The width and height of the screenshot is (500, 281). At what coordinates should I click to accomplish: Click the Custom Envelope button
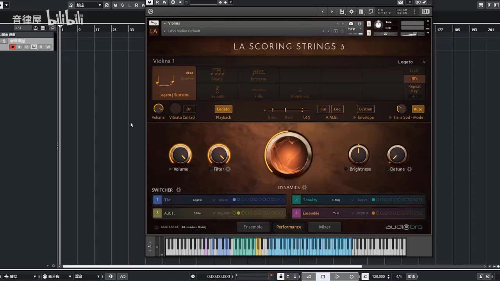click(366, 109)
